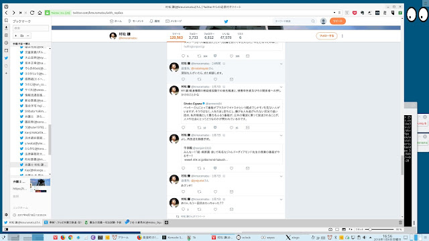Open the Vivaldi menu icon

click(6, 7)
